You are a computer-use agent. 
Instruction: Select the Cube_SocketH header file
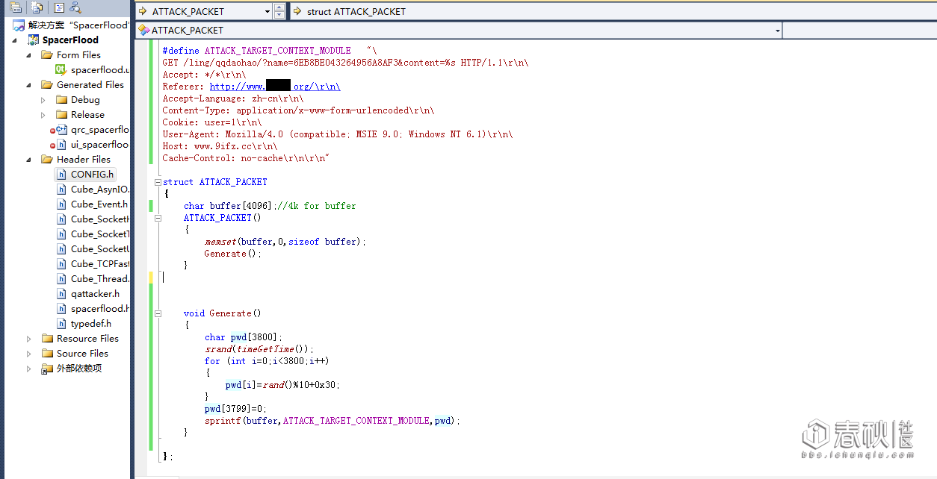click(x=92, y=219)
